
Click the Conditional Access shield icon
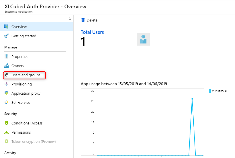6,123
